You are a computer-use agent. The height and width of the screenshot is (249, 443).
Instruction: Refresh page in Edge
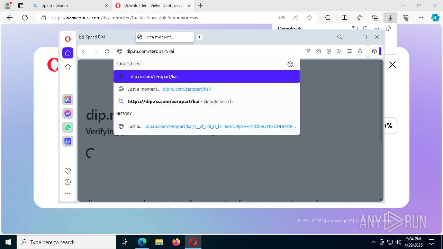coord(25,18)
